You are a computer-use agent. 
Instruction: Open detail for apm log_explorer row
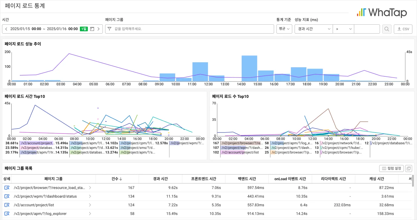click(x=7, y=214)
